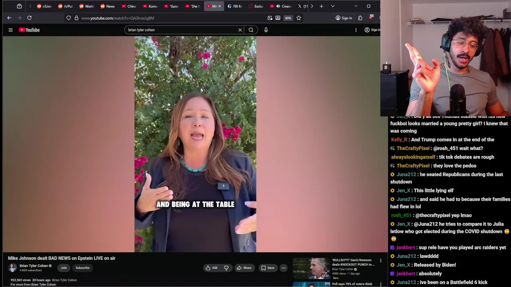Open the tab overview icon in the tab bar
This screenshot has width=511, height=287.
click(x=19, y=6)
